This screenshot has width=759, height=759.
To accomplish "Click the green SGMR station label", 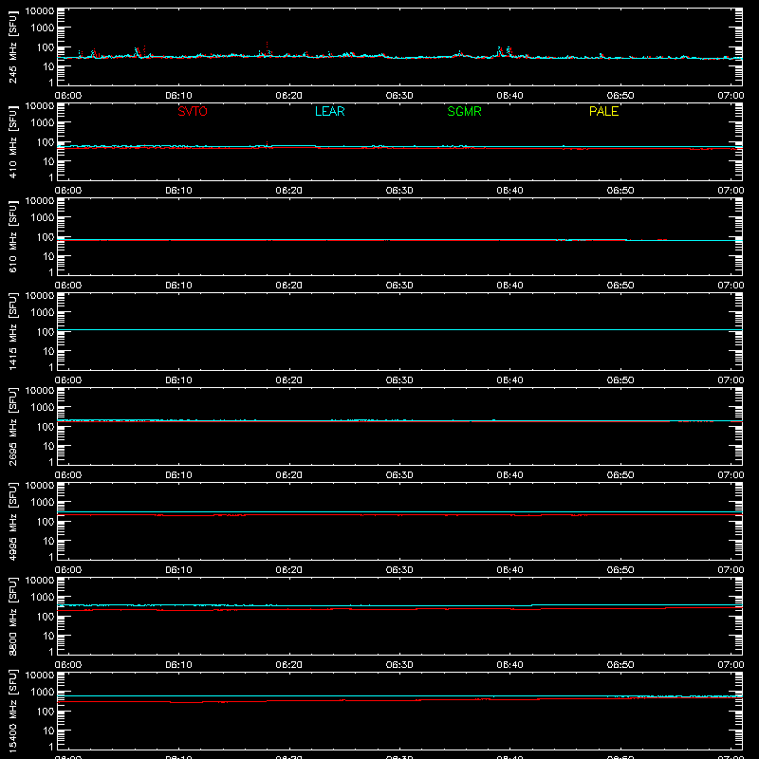I will pyautogui.click(x=464, y=111).
